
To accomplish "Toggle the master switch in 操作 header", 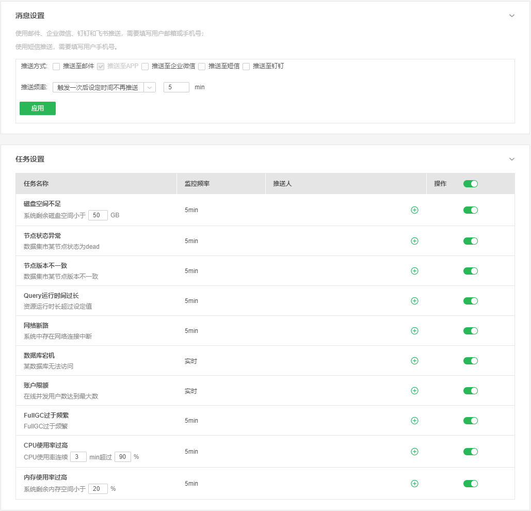I will pos(470,184).
